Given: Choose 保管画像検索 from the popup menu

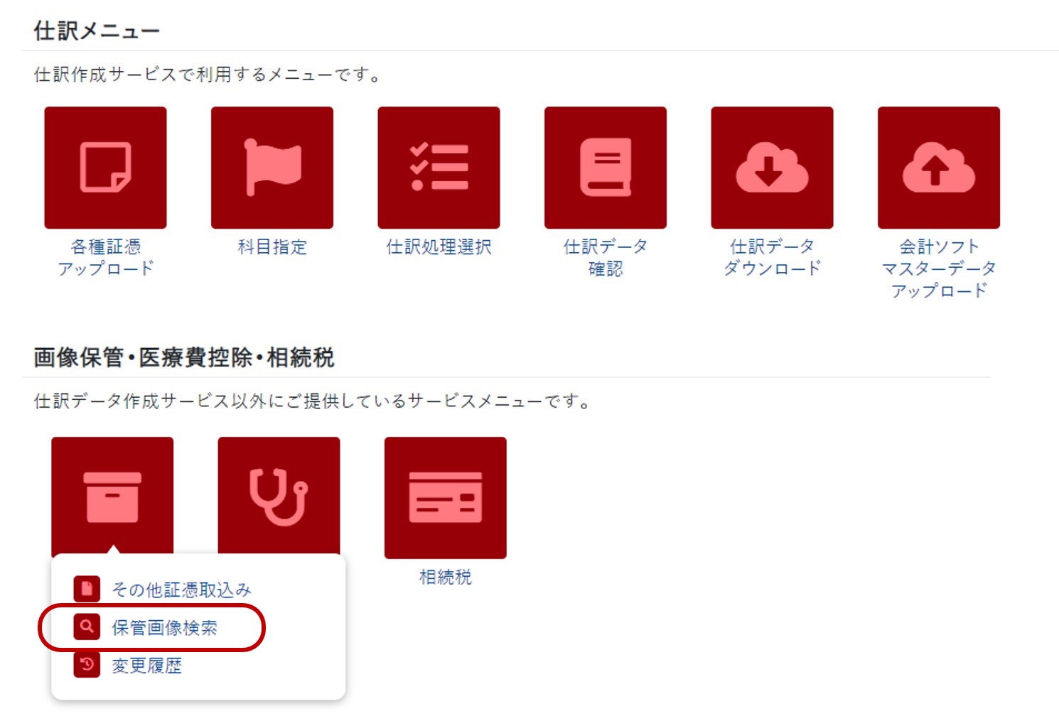Looking at the screenshot, I should point(164,628).
